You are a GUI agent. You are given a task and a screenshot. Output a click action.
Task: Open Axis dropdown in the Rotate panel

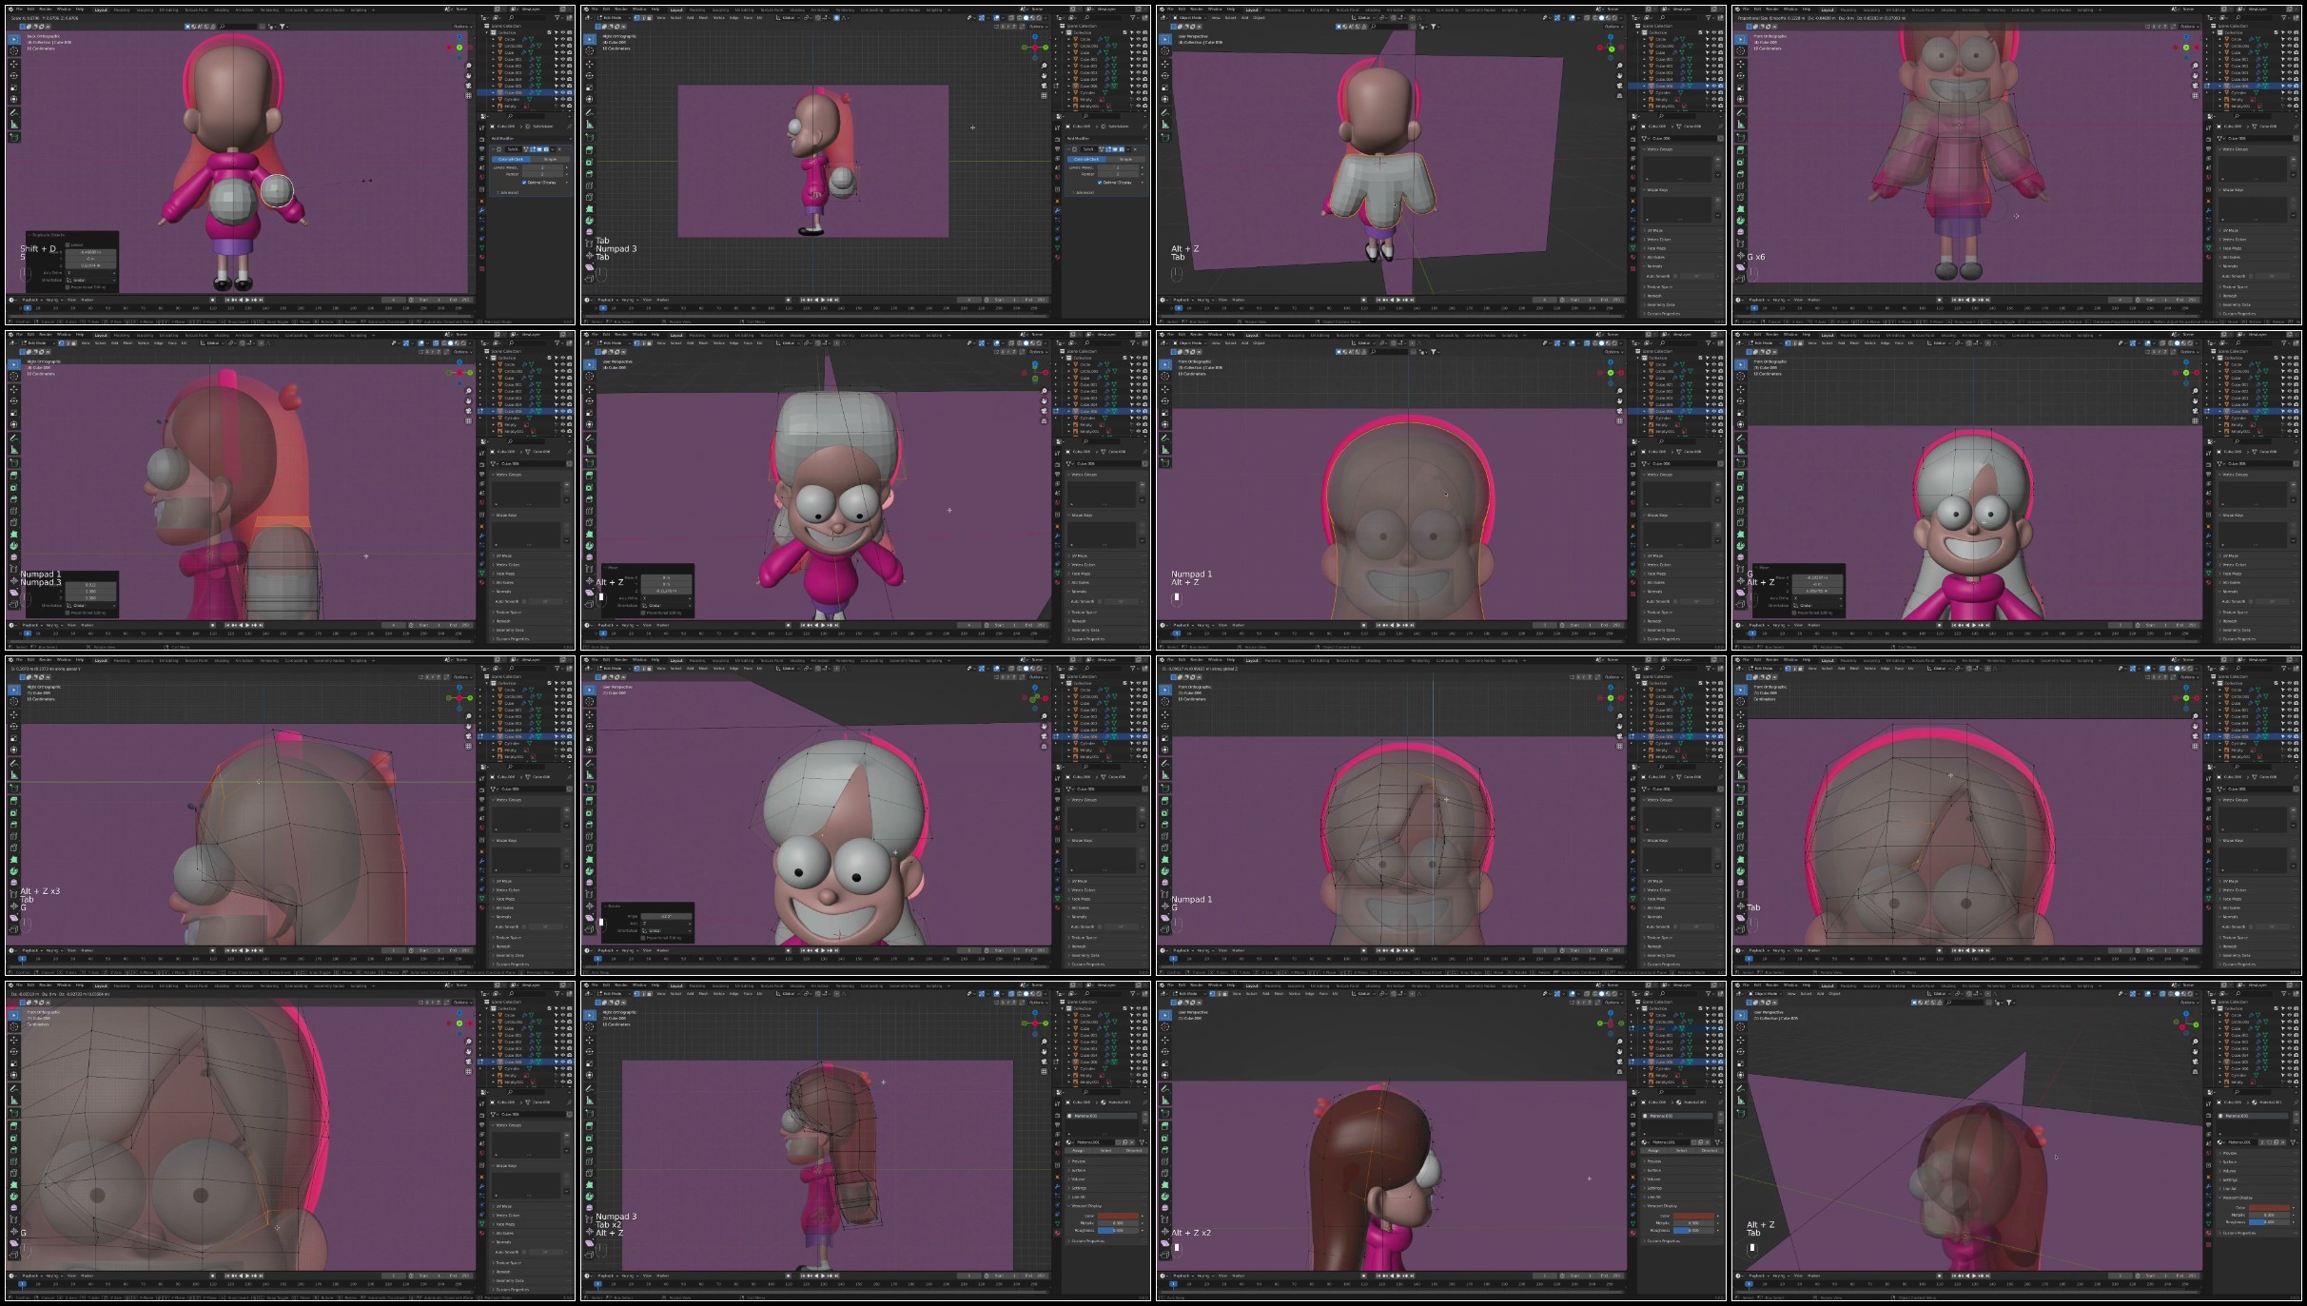[666, 924]
